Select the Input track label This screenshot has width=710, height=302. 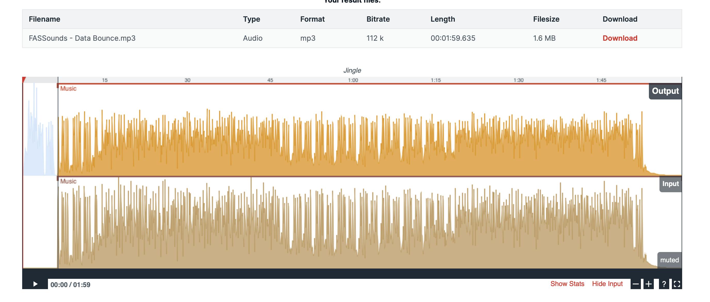tap(670, 184)
